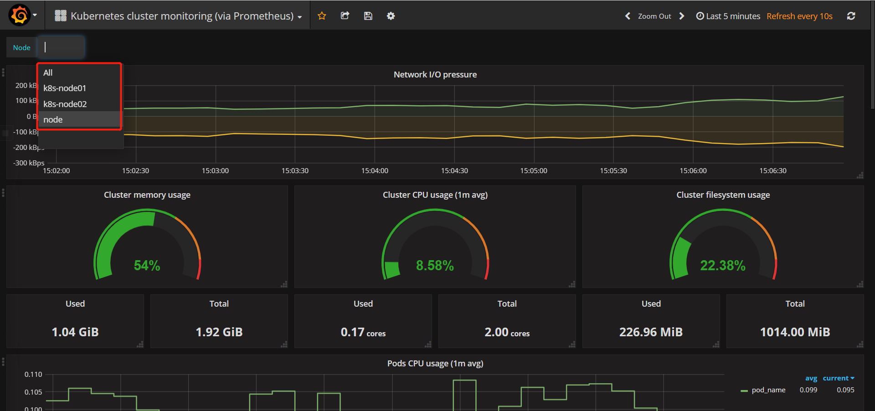Click the manual refresh icon
This screenshot has width=875, height=411.
click(851, 16)
